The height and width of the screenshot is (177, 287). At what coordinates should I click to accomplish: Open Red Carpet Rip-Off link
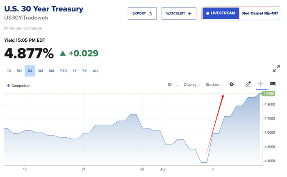[260, 13]
